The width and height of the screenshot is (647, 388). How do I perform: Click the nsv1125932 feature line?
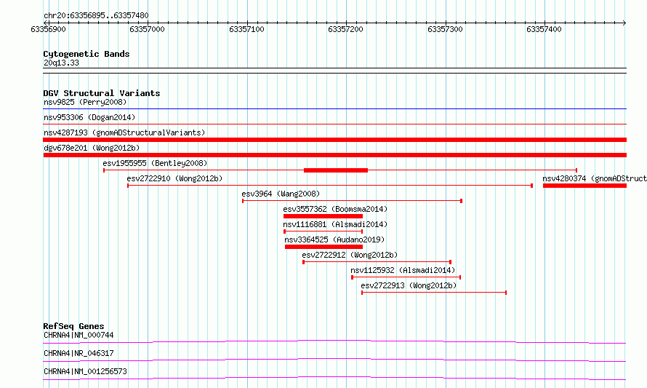click(x=406, y=277)
